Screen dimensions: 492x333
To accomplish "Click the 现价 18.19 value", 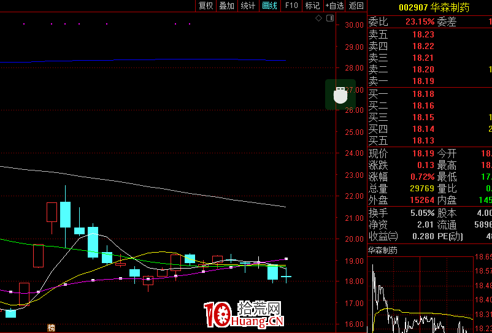I will click(x=423, y=153).
